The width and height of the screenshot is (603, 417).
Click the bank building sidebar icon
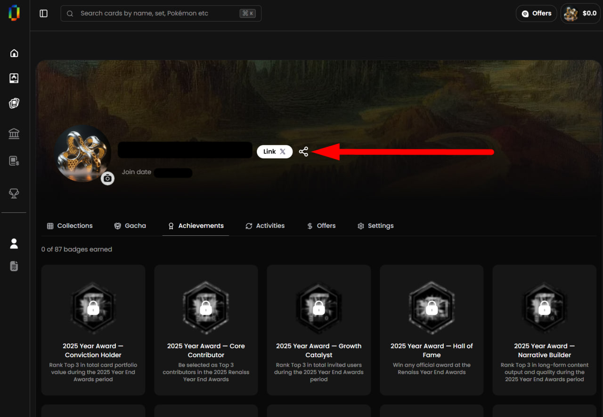click(14, 134)
